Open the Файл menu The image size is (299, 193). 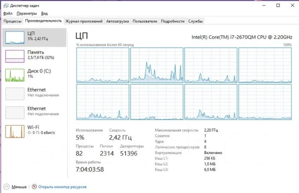pyautogui.click(x=8, y=13)
